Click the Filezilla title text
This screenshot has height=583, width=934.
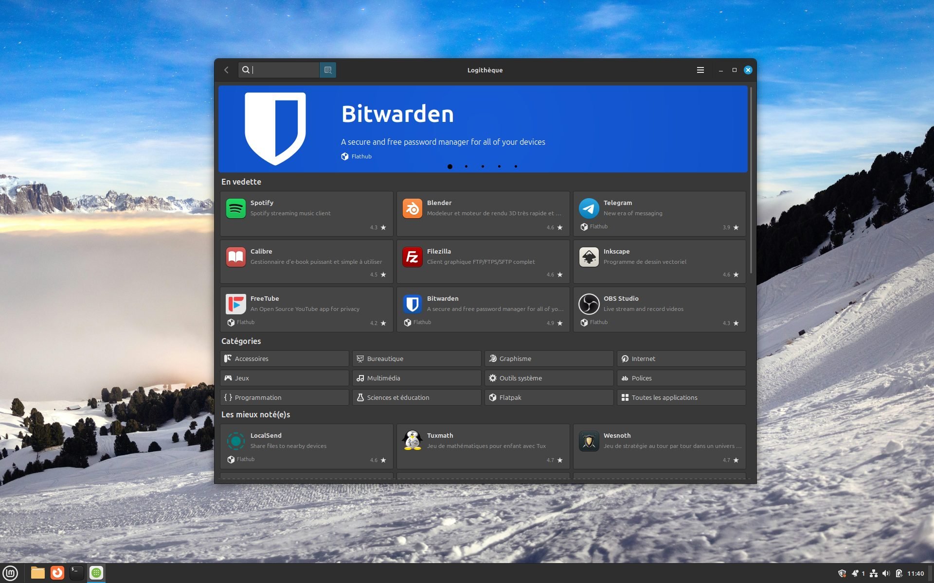click(439, 251)
